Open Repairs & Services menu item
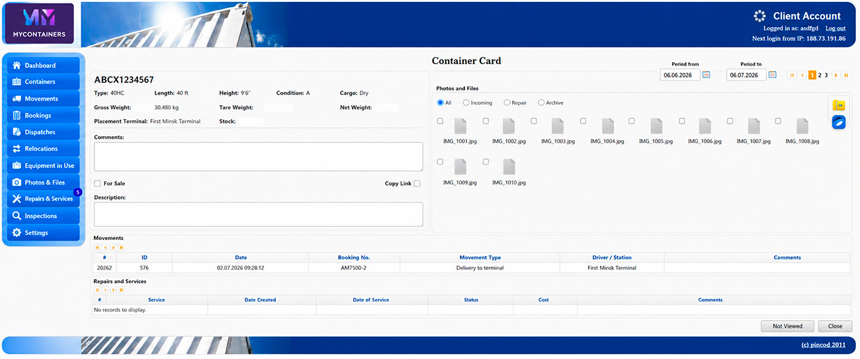The height and width of the screenshot is (359, 860). click(x=44, y=199)
